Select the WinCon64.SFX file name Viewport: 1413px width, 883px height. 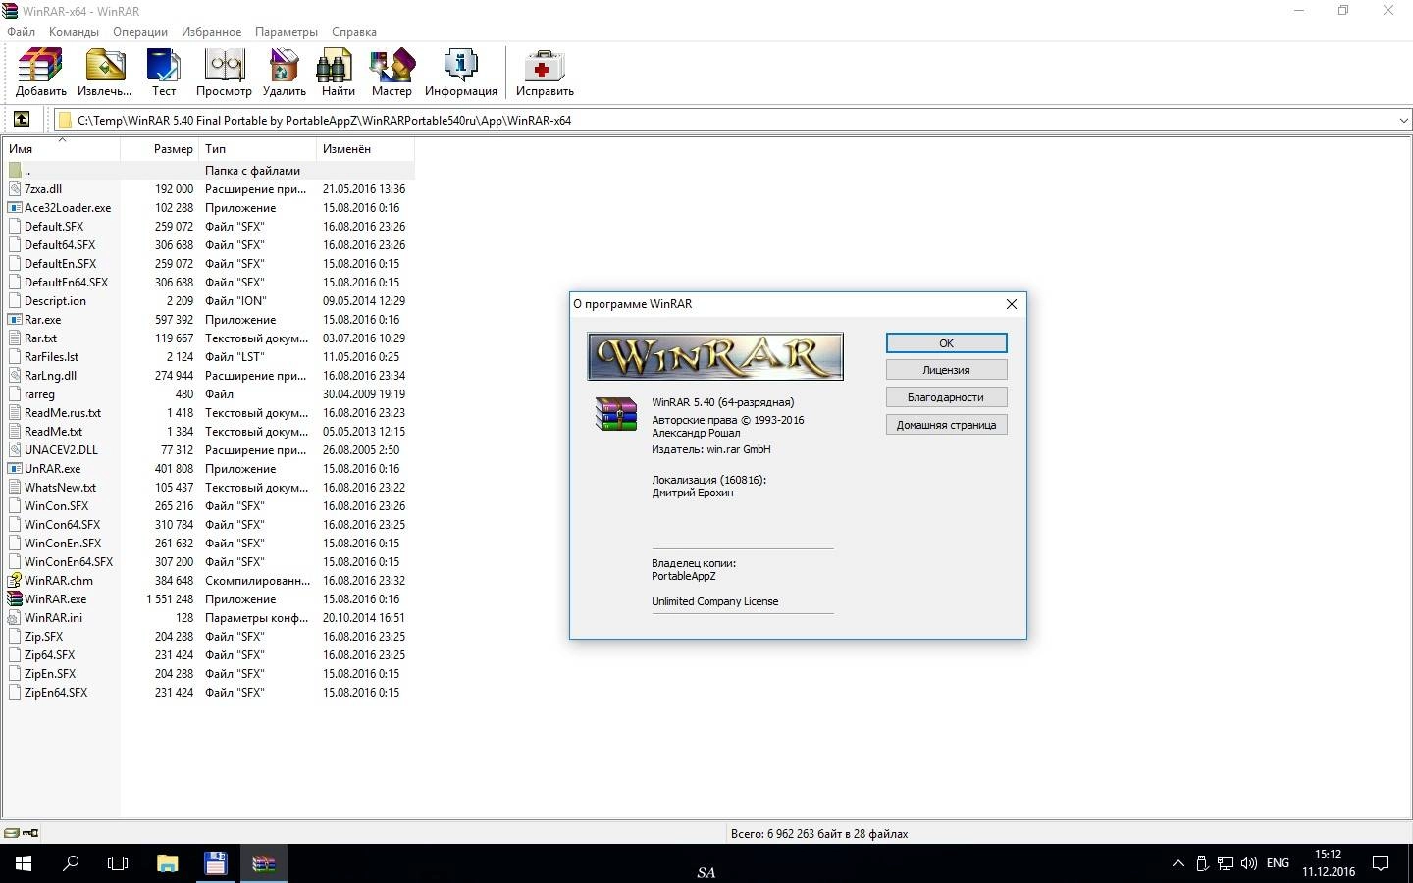point(62,524)
